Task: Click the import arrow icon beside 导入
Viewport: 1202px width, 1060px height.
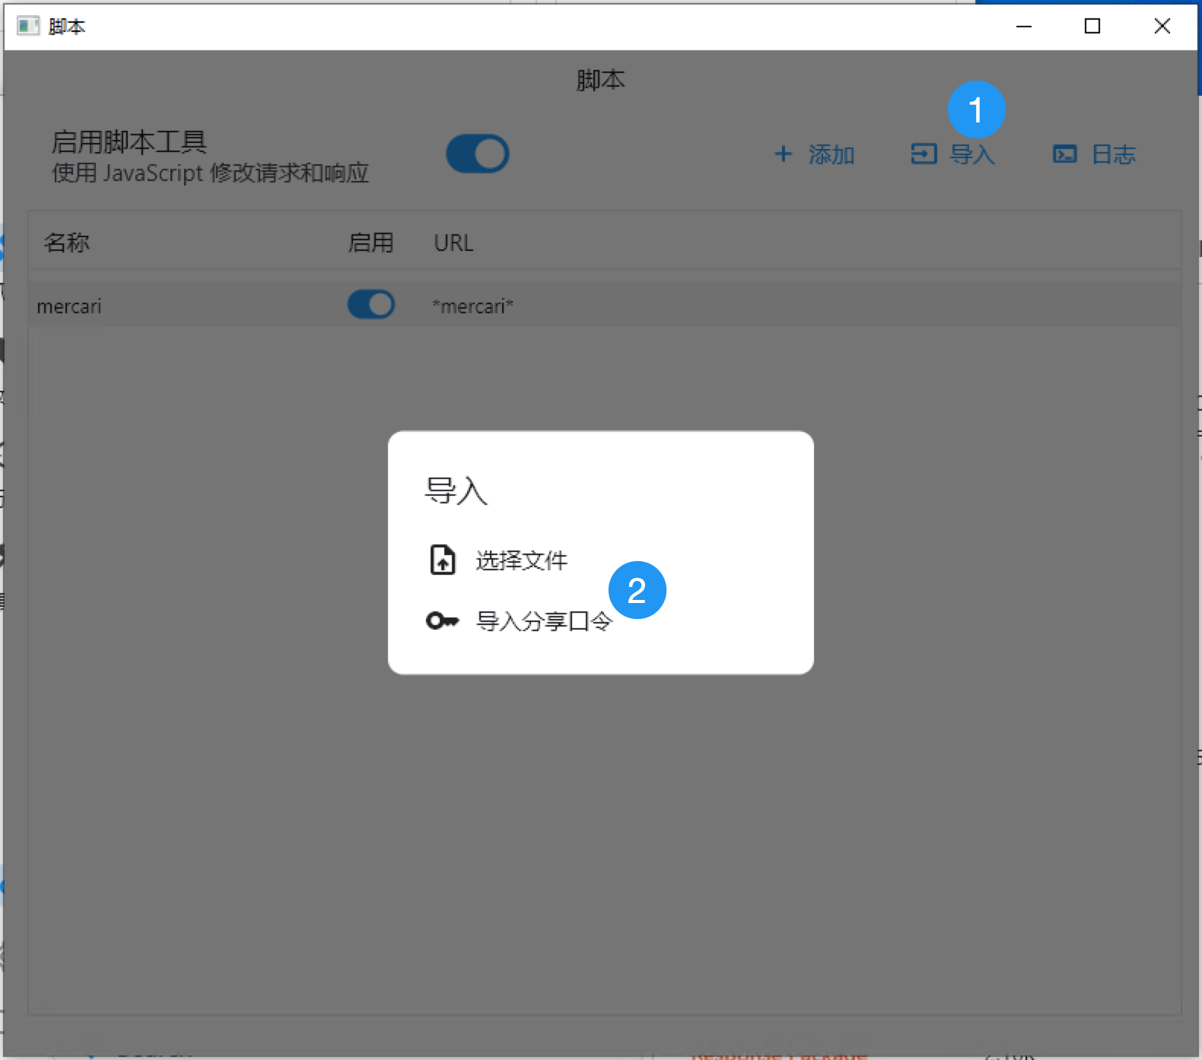Action: pos(924,154)
